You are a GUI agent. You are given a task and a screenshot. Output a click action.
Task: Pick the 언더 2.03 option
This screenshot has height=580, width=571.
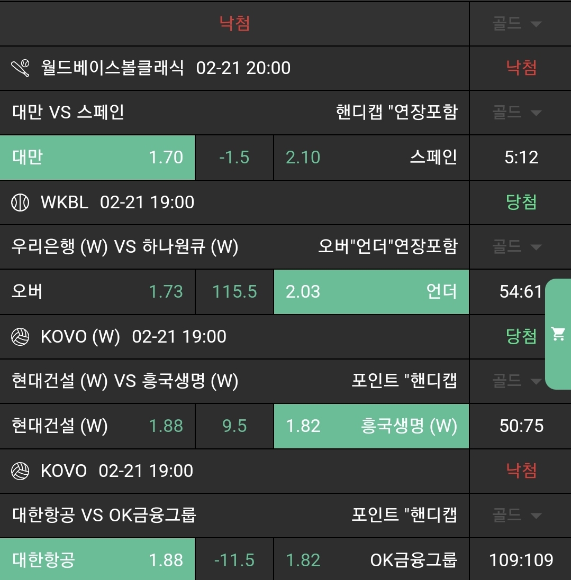coord(371,292)
